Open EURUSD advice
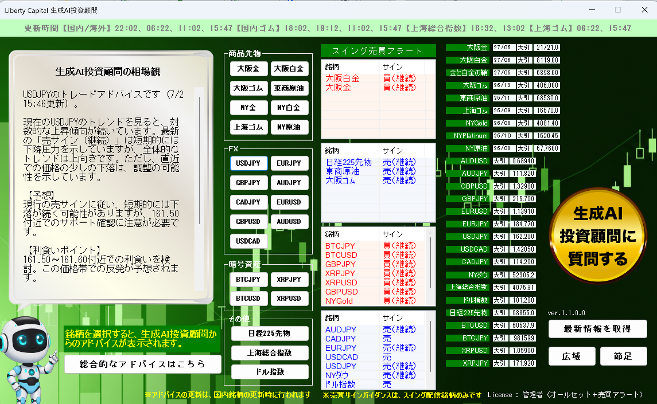This screenshot has width=657, height=404. click(x=289, y=202)
